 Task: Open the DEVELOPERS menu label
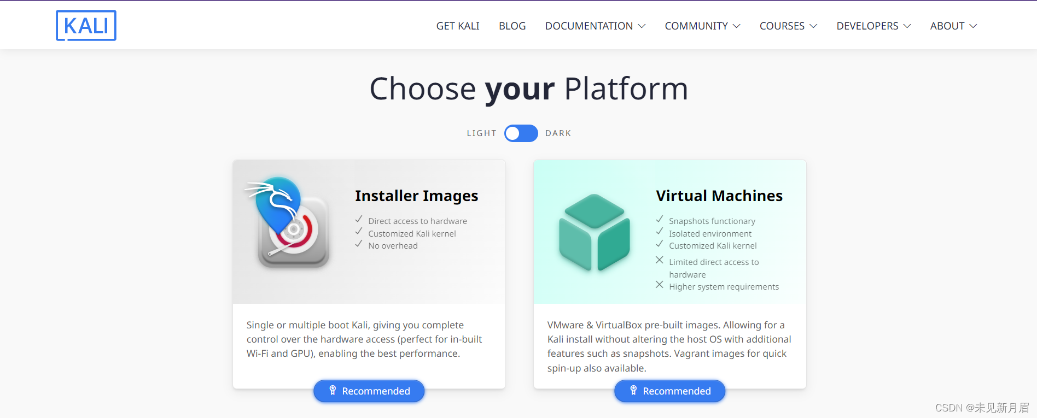point(867,26)
